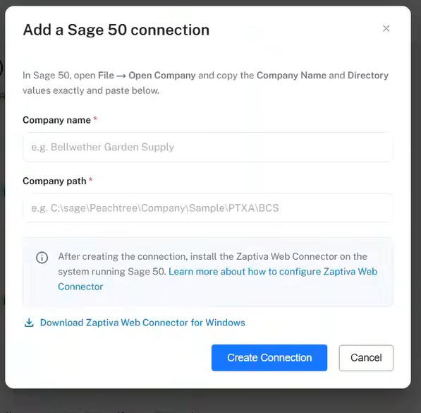Click the red asterisk beside Company path
The image size is (421, 413).
91,179
